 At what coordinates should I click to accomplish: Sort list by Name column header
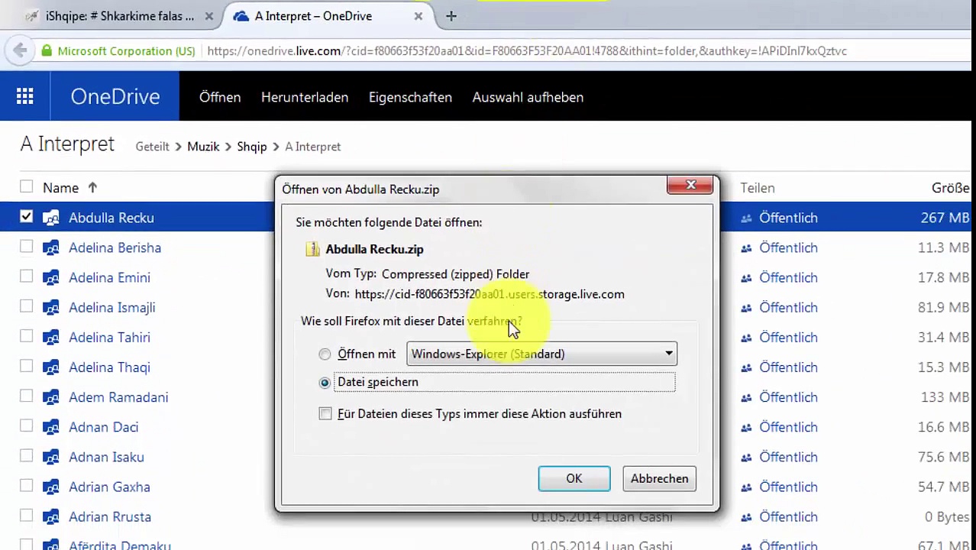pos(61,187)
